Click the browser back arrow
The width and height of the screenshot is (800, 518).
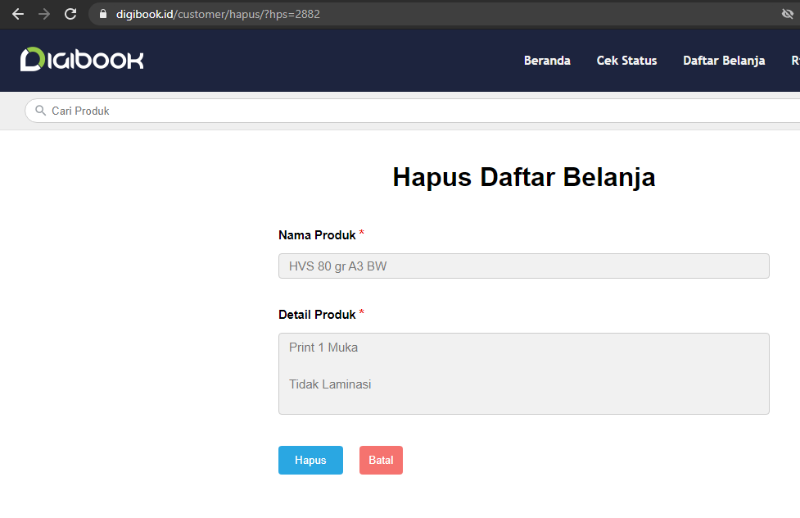click(x=17, y=14)
